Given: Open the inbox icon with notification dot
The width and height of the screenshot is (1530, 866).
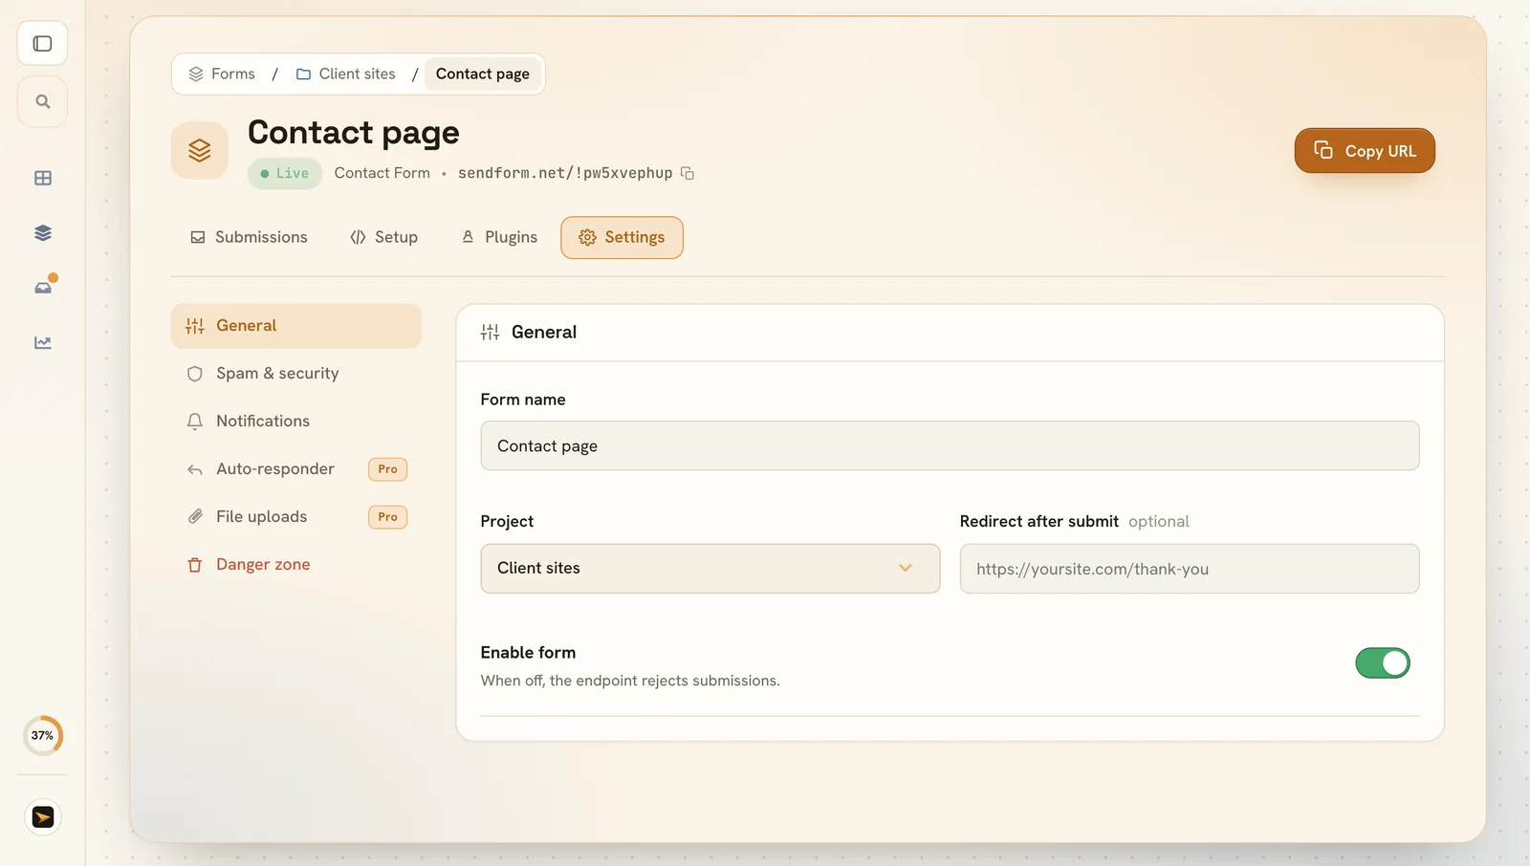Looking at the screenshot, I should coord(43,287).
